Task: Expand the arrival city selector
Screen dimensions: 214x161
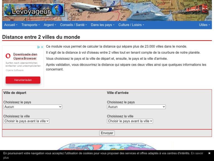Action: coord(130,121)
